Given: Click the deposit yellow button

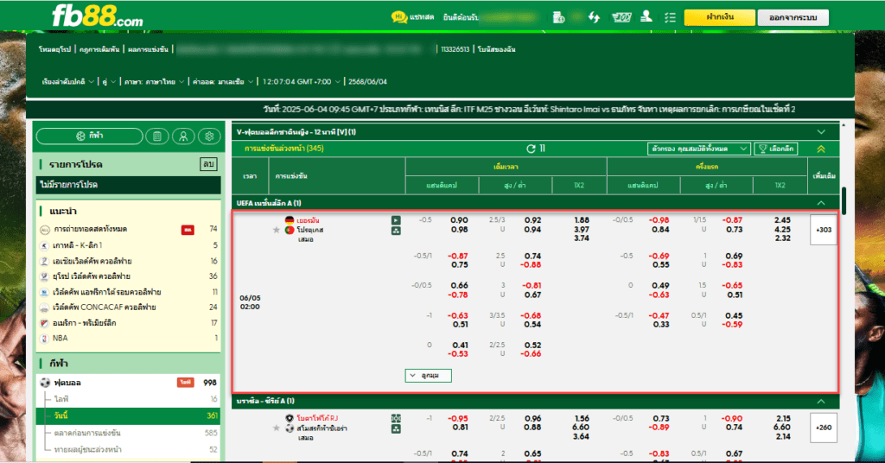Looking at the screenshot, I should [x=719, y=17].
